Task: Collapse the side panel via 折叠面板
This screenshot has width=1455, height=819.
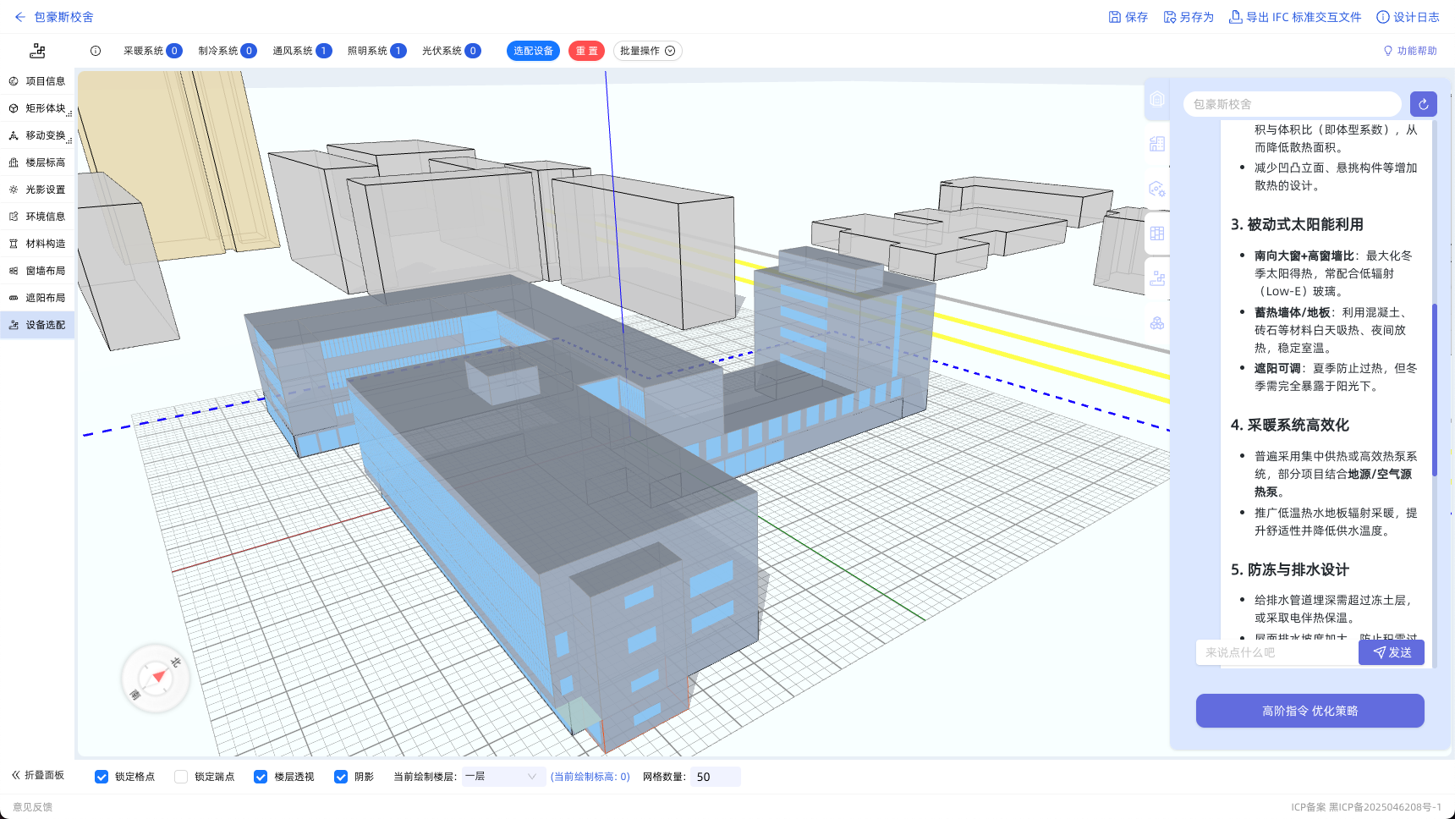Action: (x=38, y=775)
